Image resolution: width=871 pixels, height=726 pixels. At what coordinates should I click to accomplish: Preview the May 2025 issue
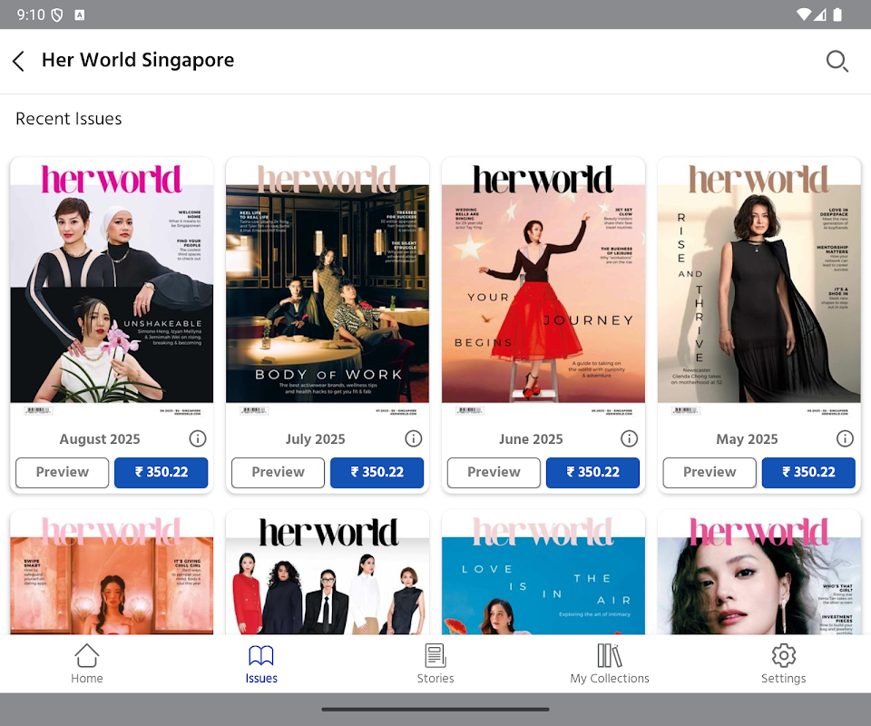coord(710,473)
